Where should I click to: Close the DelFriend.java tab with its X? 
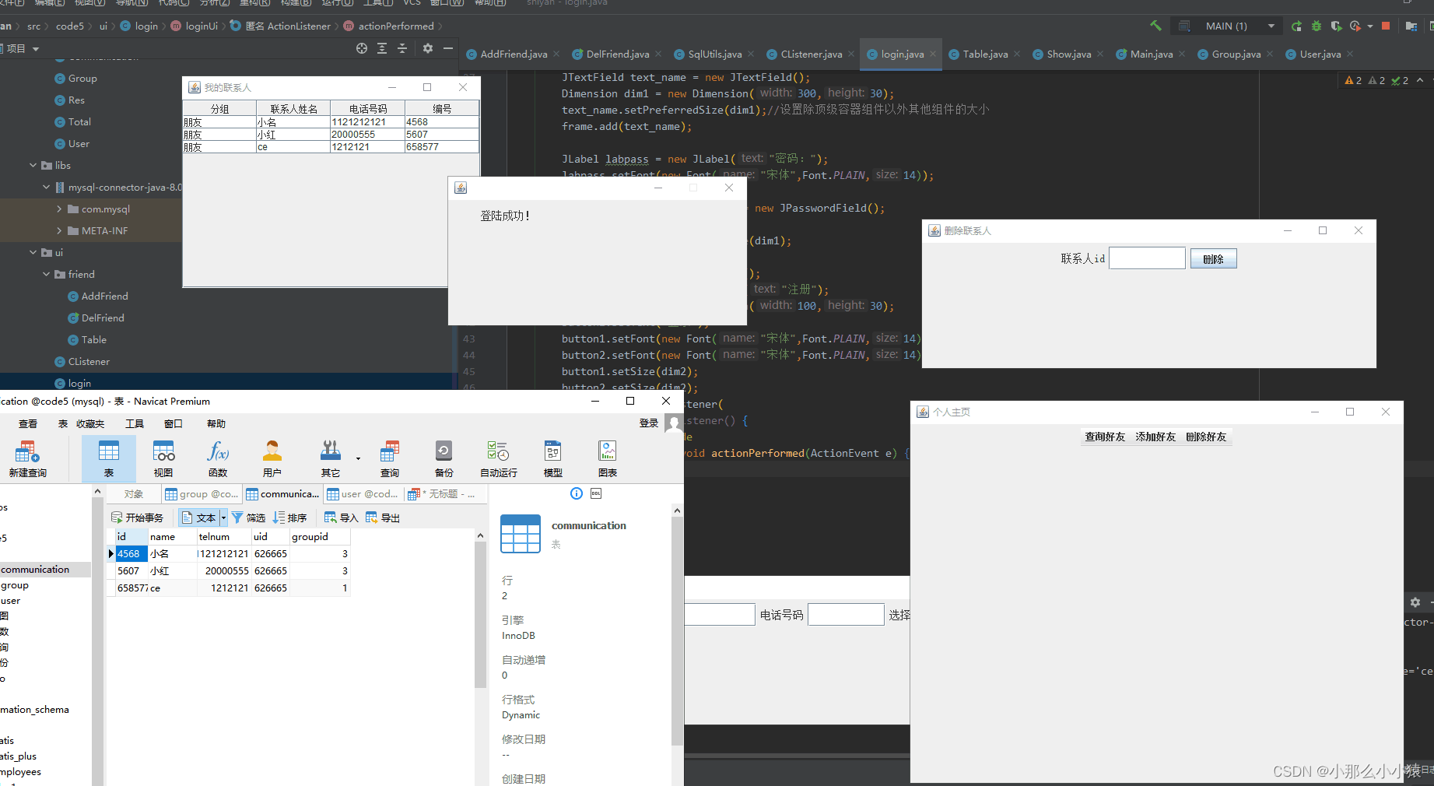658,54
